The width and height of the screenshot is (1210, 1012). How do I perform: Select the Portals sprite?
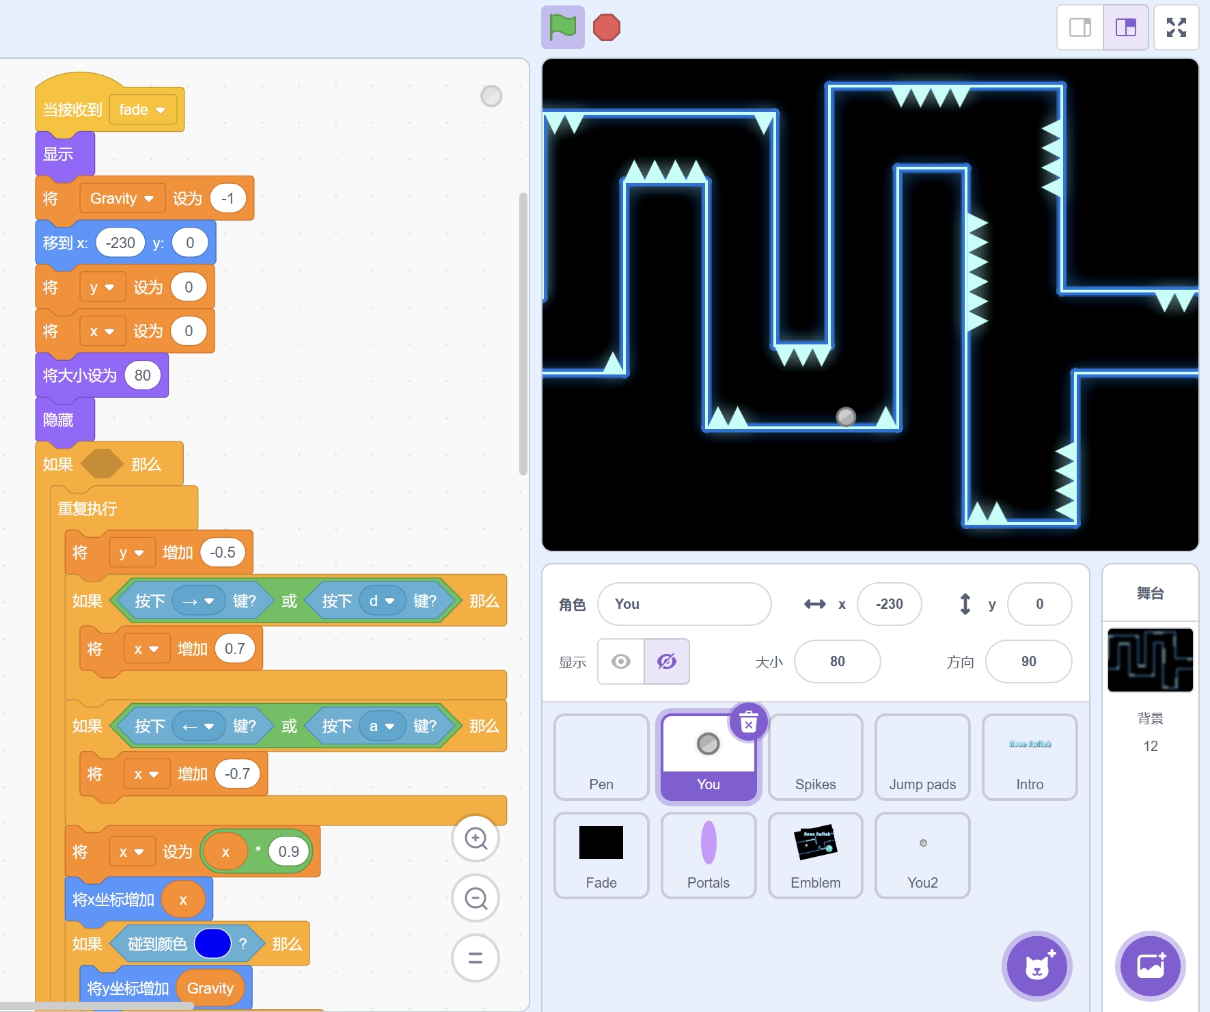tap(708, 855)
